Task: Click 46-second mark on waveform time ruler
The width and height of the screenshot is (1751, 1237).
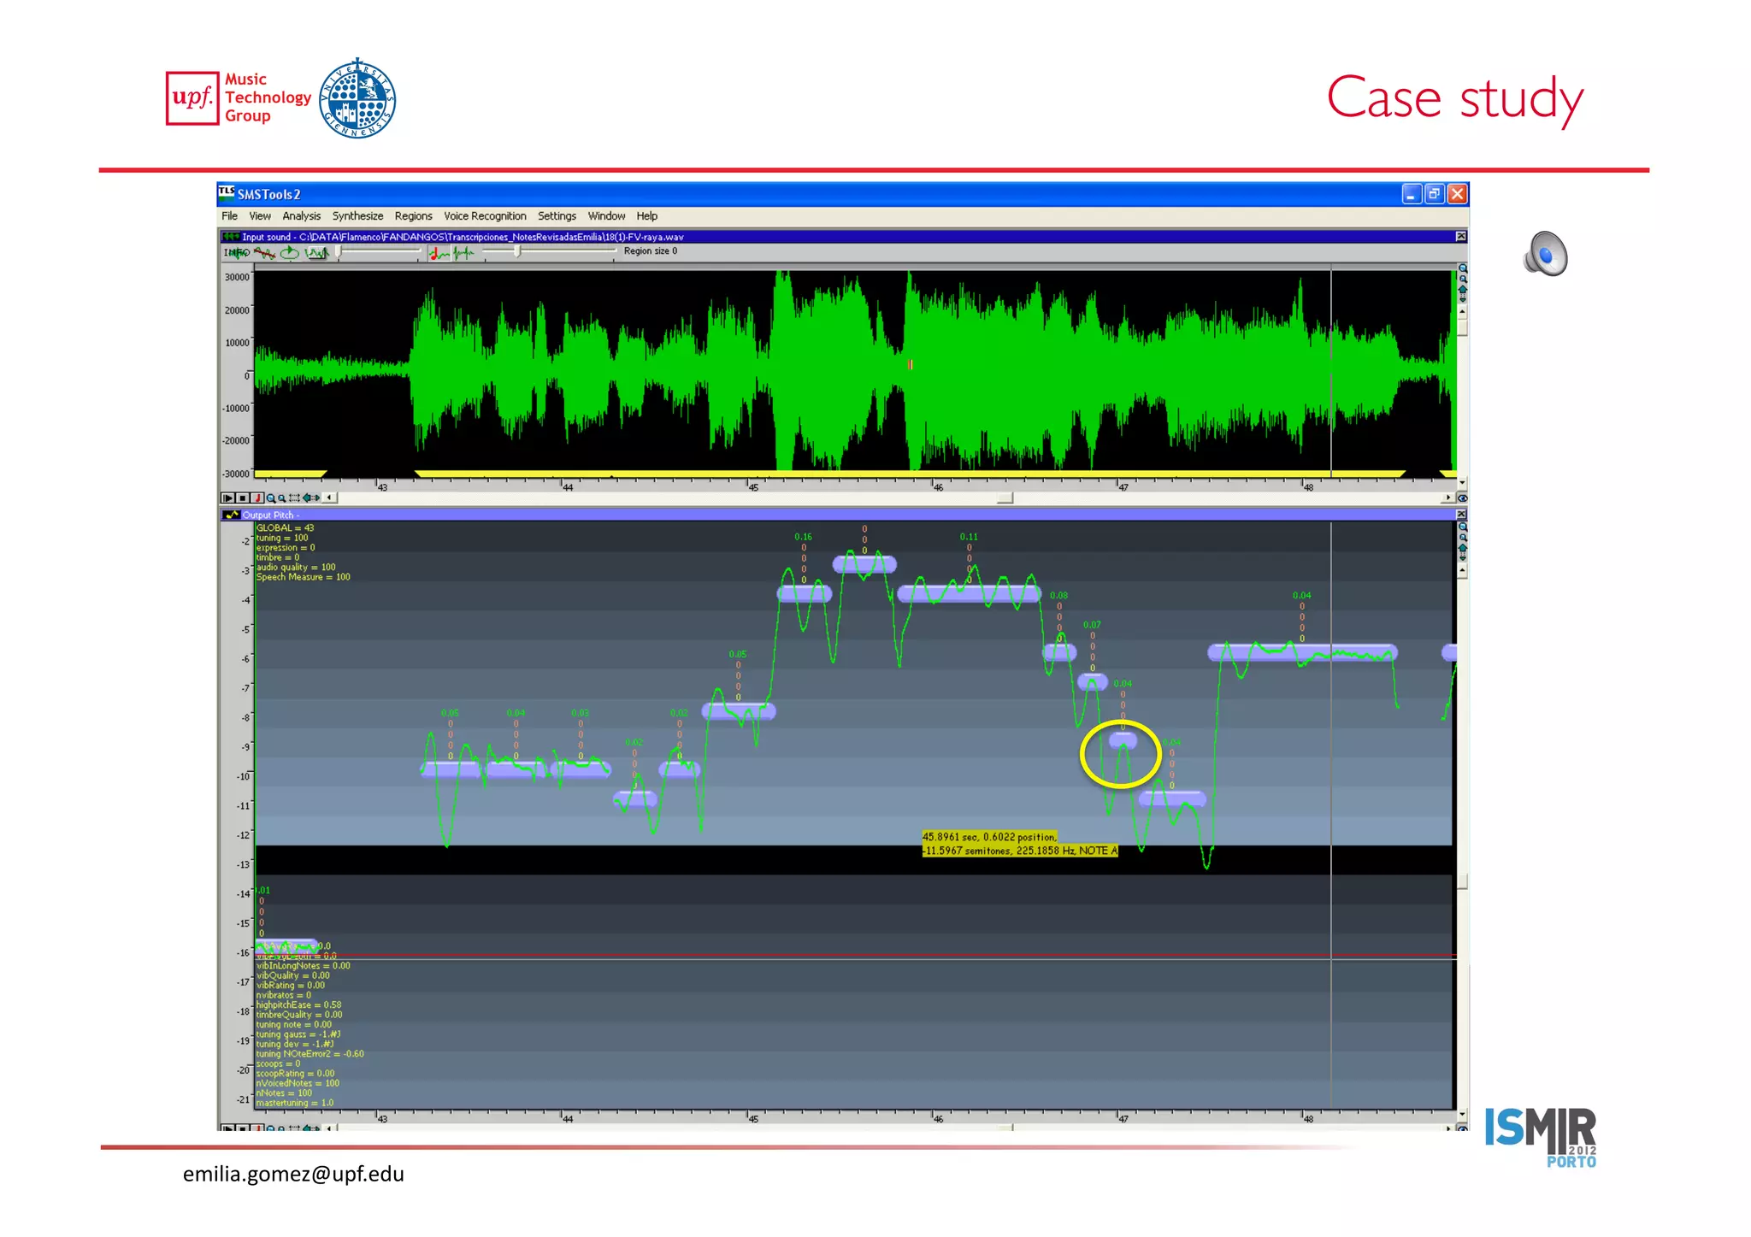Action: (x=936, y=486)
